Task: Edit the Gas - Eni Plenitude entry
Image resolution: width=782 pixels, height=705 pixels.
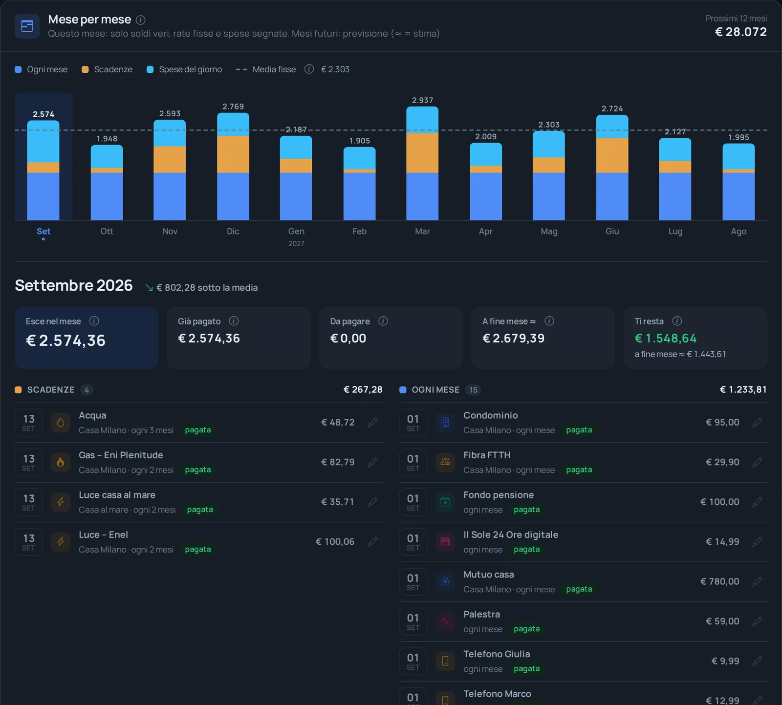Action: click(373, 462)
